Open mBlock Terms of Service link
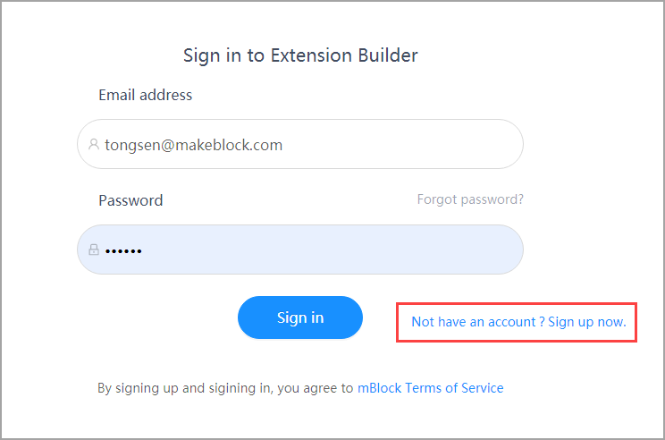 430,388
